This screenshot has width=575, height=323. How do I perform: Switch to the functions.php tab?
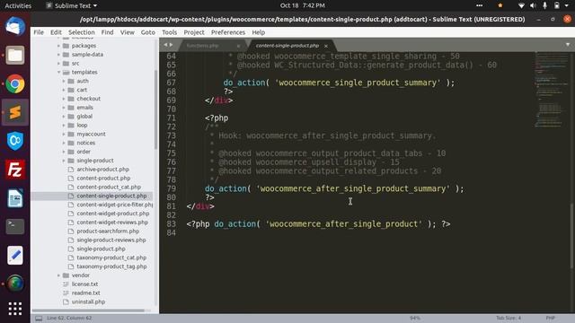click(202, 46)
